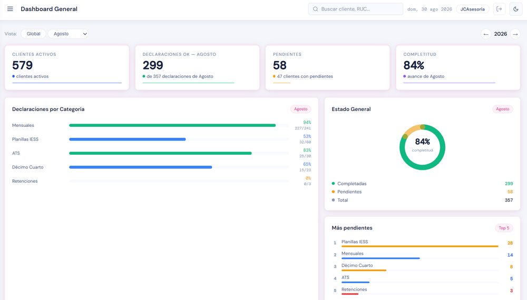The image size is (527, 300).
Task: Click '47 clientes con pendientes' text
Action: [305, 76]
